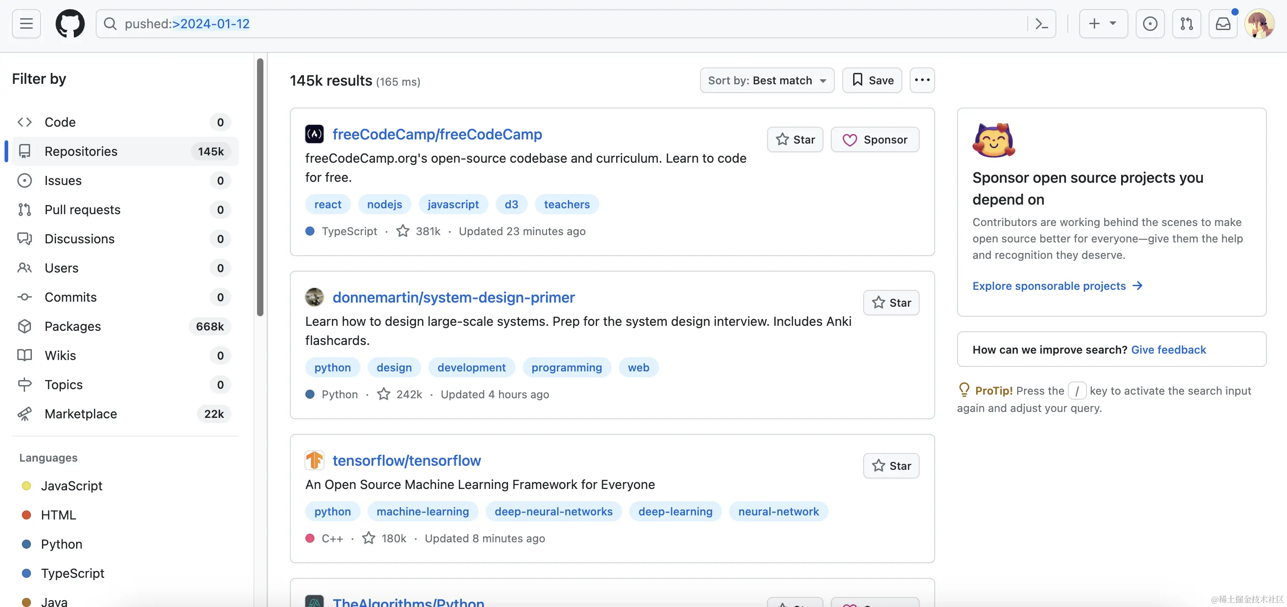
Task: Click the user profile avatar
Action: coord(1259,24)
